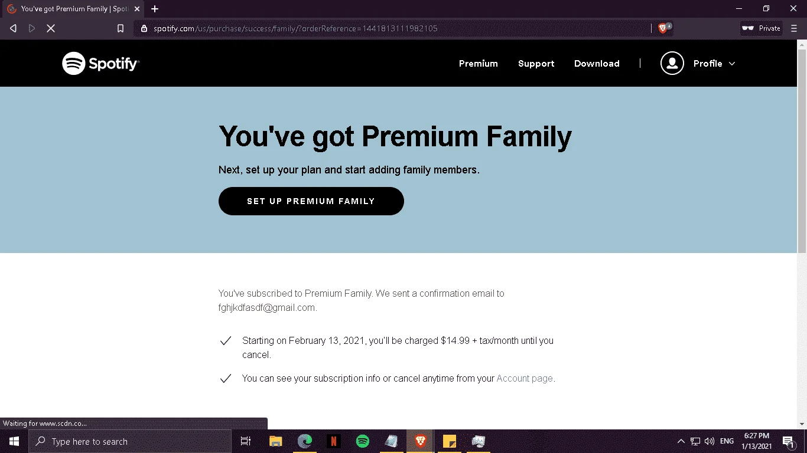The width and height of the screenshot is (807, 453).
Task: Open the Support nav item
Action: (536, 64)
